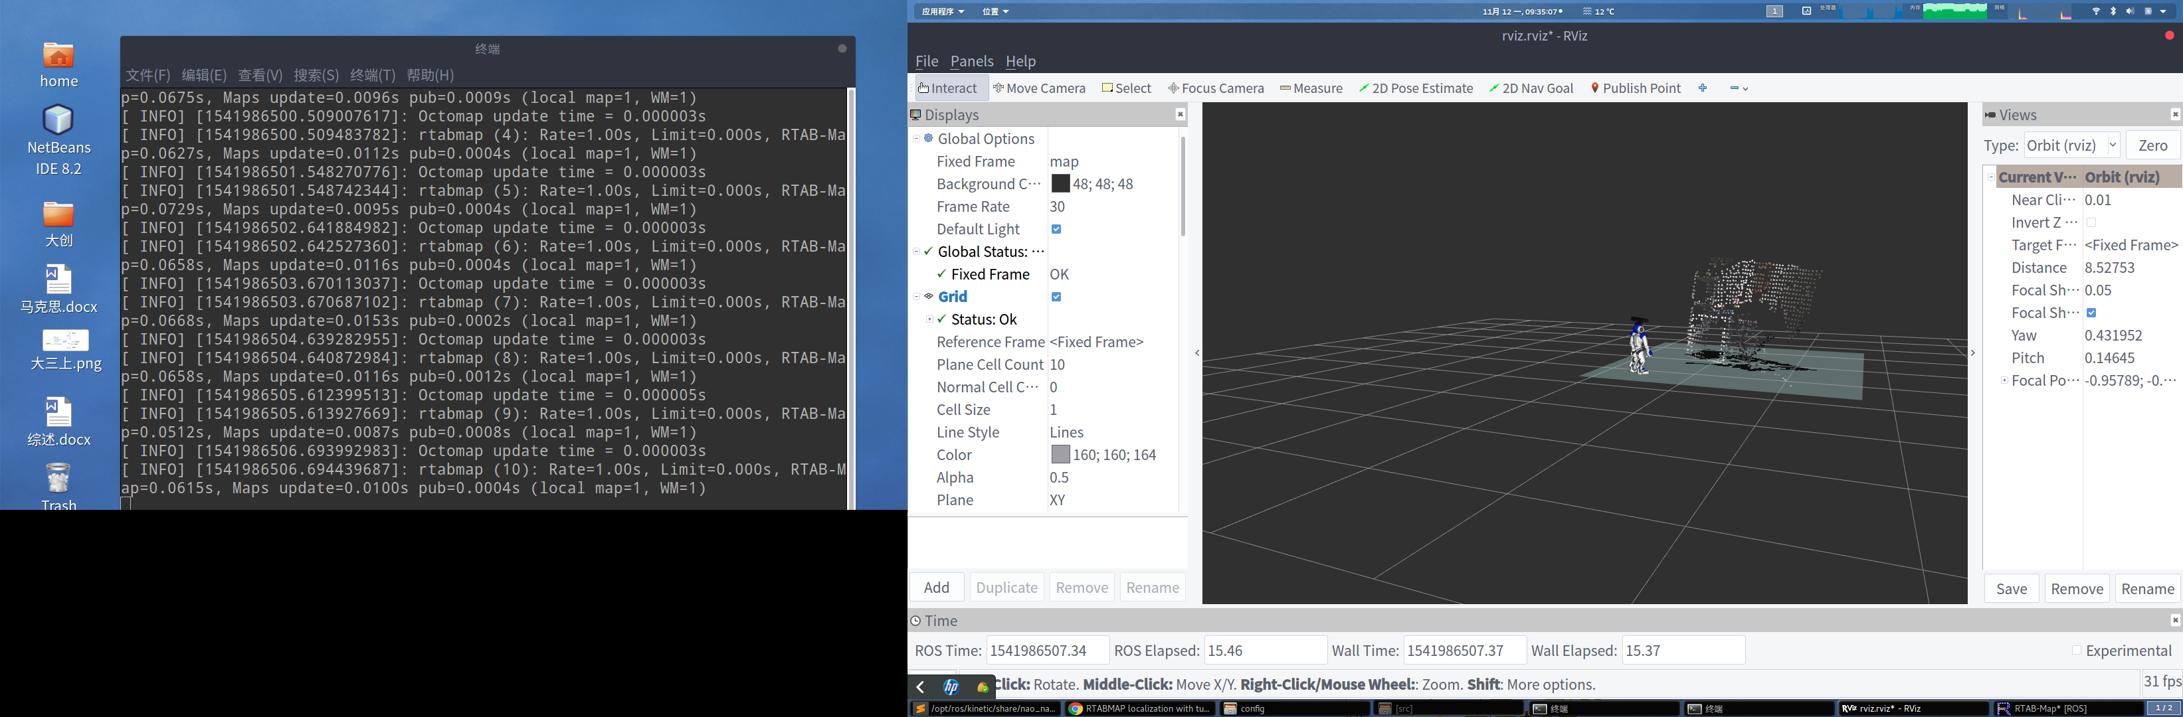Select the Interact tool
Viewport: 2183px width, 717px height.
pyautogui.click(x=947, y=88)
